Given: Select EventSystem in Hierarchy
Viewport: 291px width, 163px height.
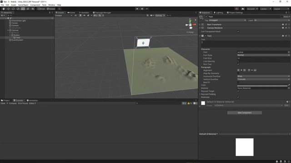Looking at the screenshot, I should [x=17, y=40].
